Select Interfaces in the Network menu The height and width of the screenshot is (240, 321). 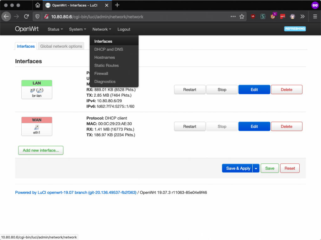pos(114,41)
